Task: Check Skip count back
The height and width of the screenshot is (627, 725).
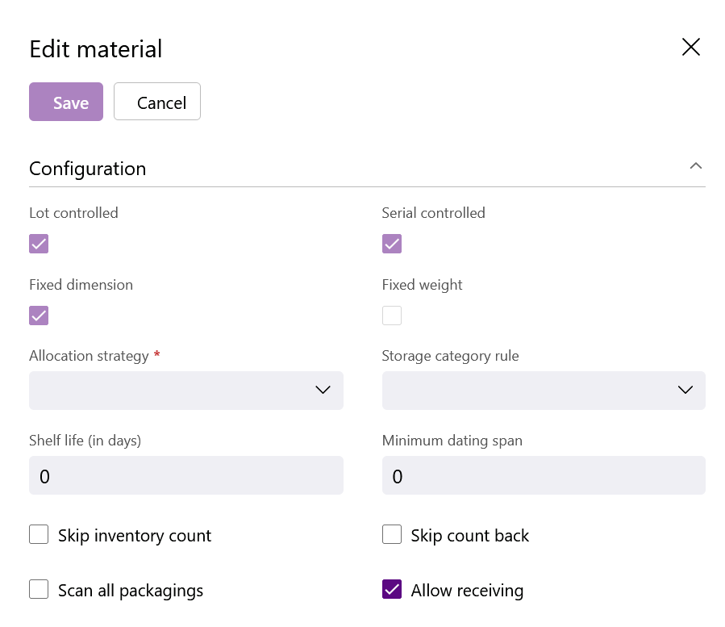Action: (x=392, y=534)
